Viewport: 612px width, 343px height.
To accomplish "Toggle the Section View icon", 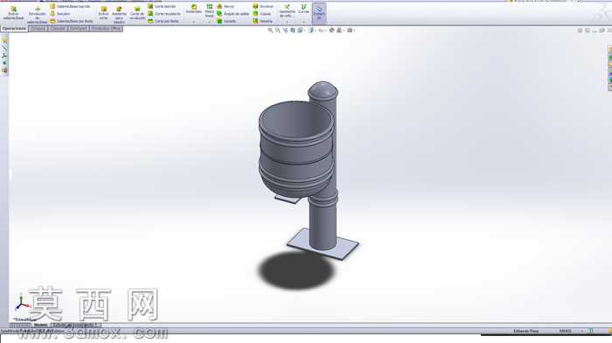I will pyautogui.click(x=292, y=30).
